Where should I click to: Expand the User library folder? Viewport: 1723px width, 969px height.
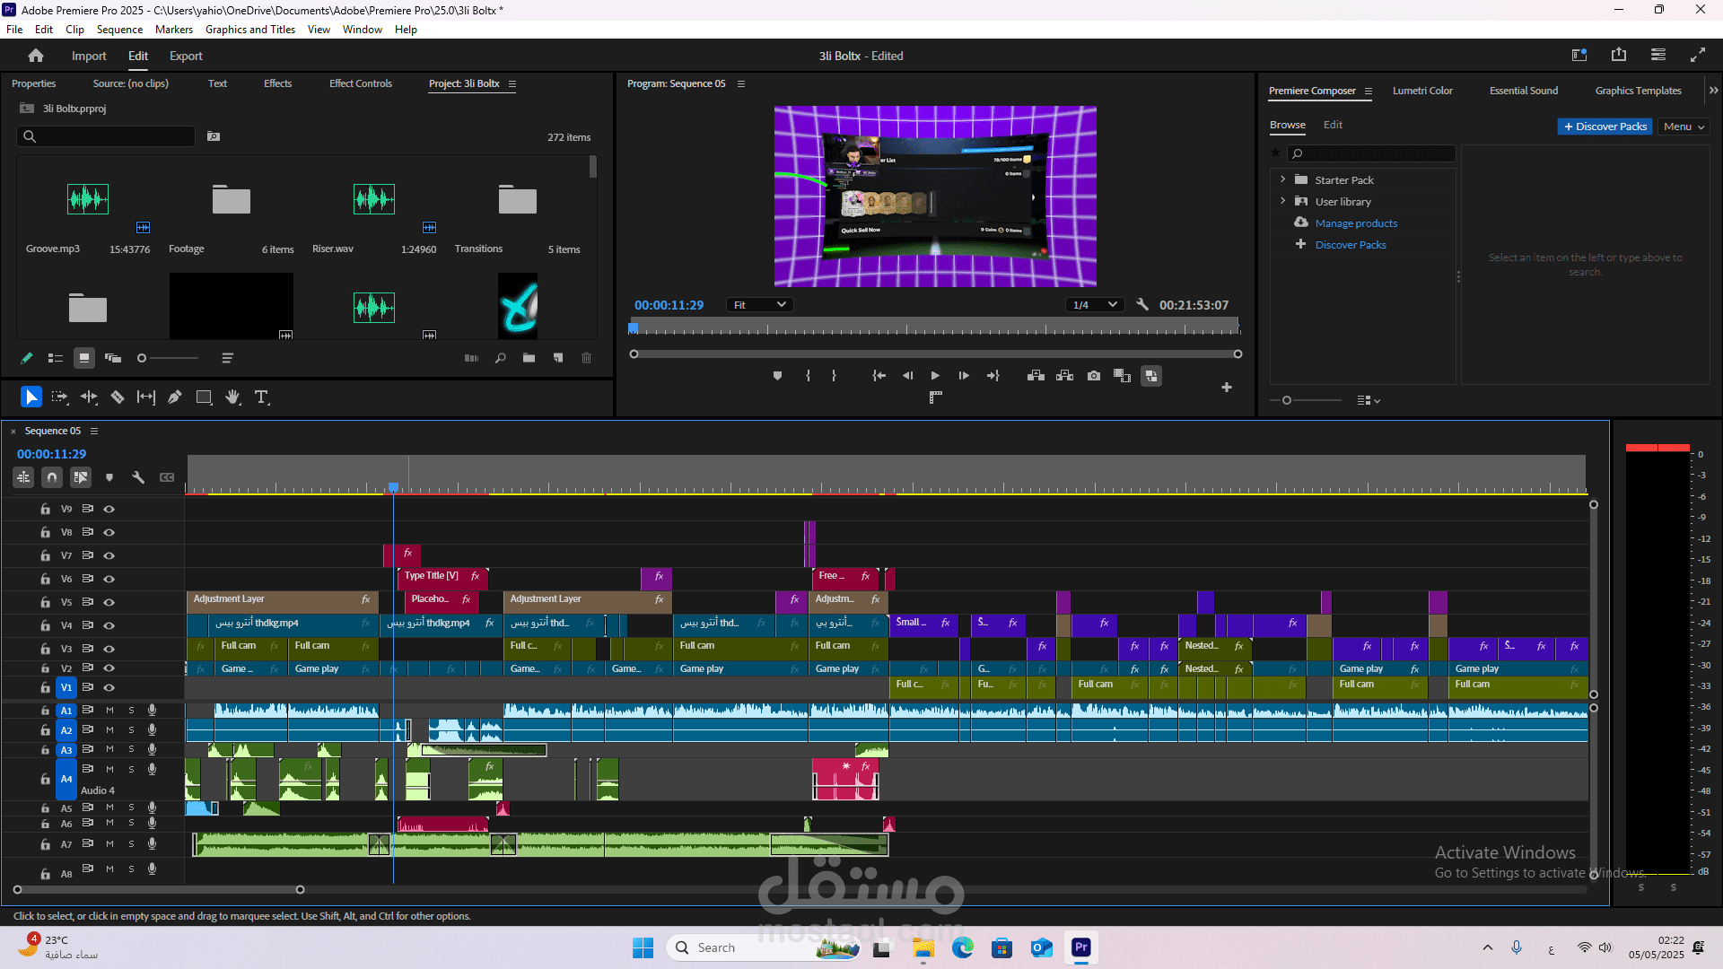click(x=1282, y=201)
